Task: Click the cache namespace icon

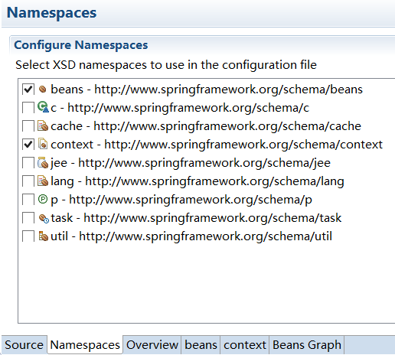Action: [x=43, y=125]
